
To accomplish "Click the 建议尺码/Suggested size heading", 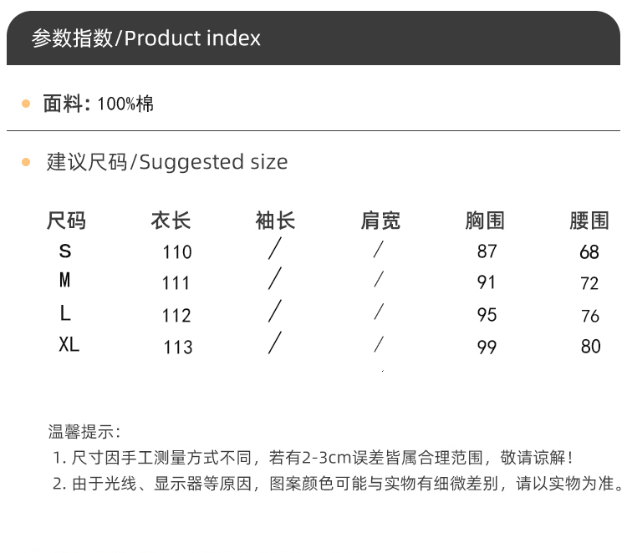I will click(167, 162).
